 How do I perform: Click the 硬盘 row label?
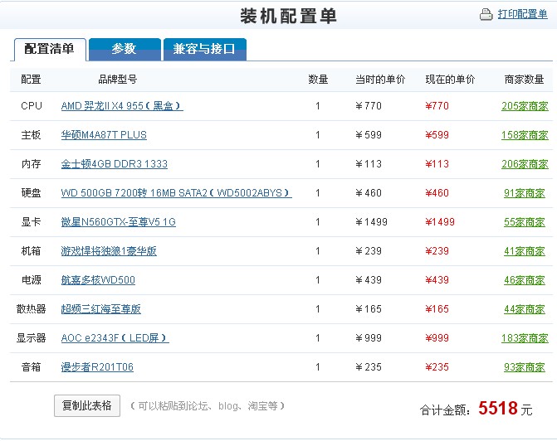coord(32,193)
